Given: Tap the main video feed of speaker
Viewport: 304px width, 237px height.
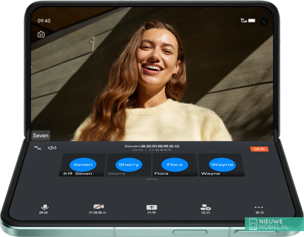Looking at the screenshot, I should 152,79.
